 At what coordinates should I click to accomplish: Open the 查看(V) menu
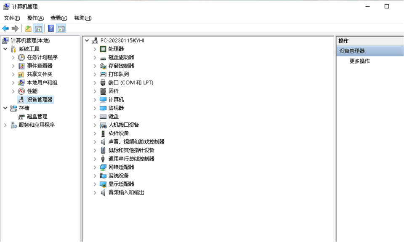59,18
